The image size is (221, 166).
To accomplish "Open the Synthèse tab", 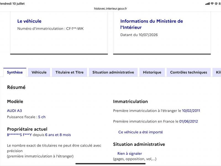I will (15, 72).
